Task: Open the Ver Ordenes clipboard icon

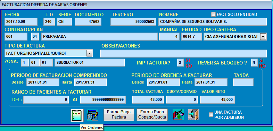Action: [x=77, y=115]
